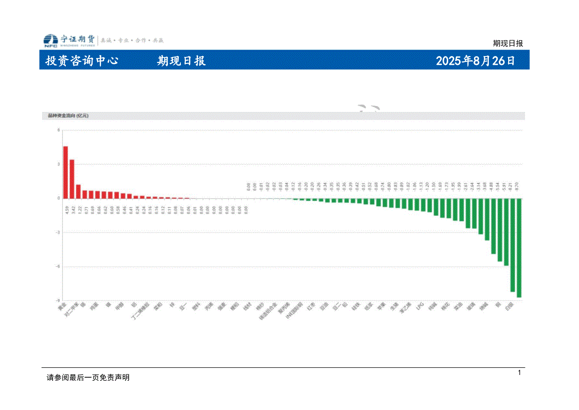This screenshot has height=410, width=579.
Task: Click the value label -8.70
Action: [517, 186]
